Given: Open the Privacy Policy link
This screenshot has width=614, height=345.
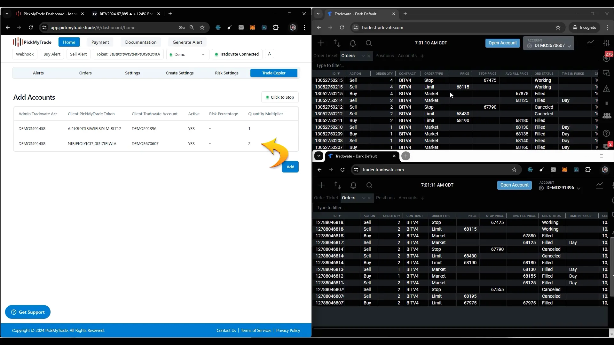Looking at the screenshot, I should (288, 330).
